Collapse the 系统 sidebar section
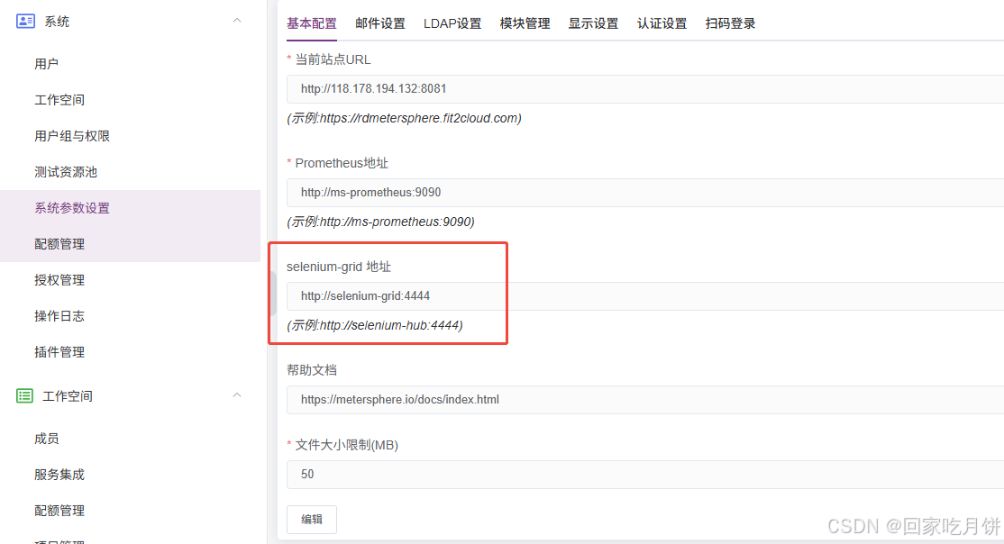 (236, 21)
